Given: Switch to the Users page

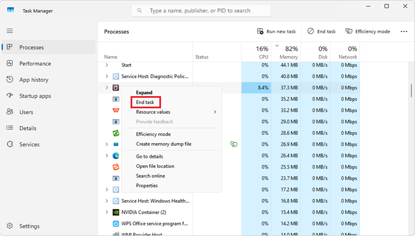Looking at the screenshot, I should (x=49, y=112).
